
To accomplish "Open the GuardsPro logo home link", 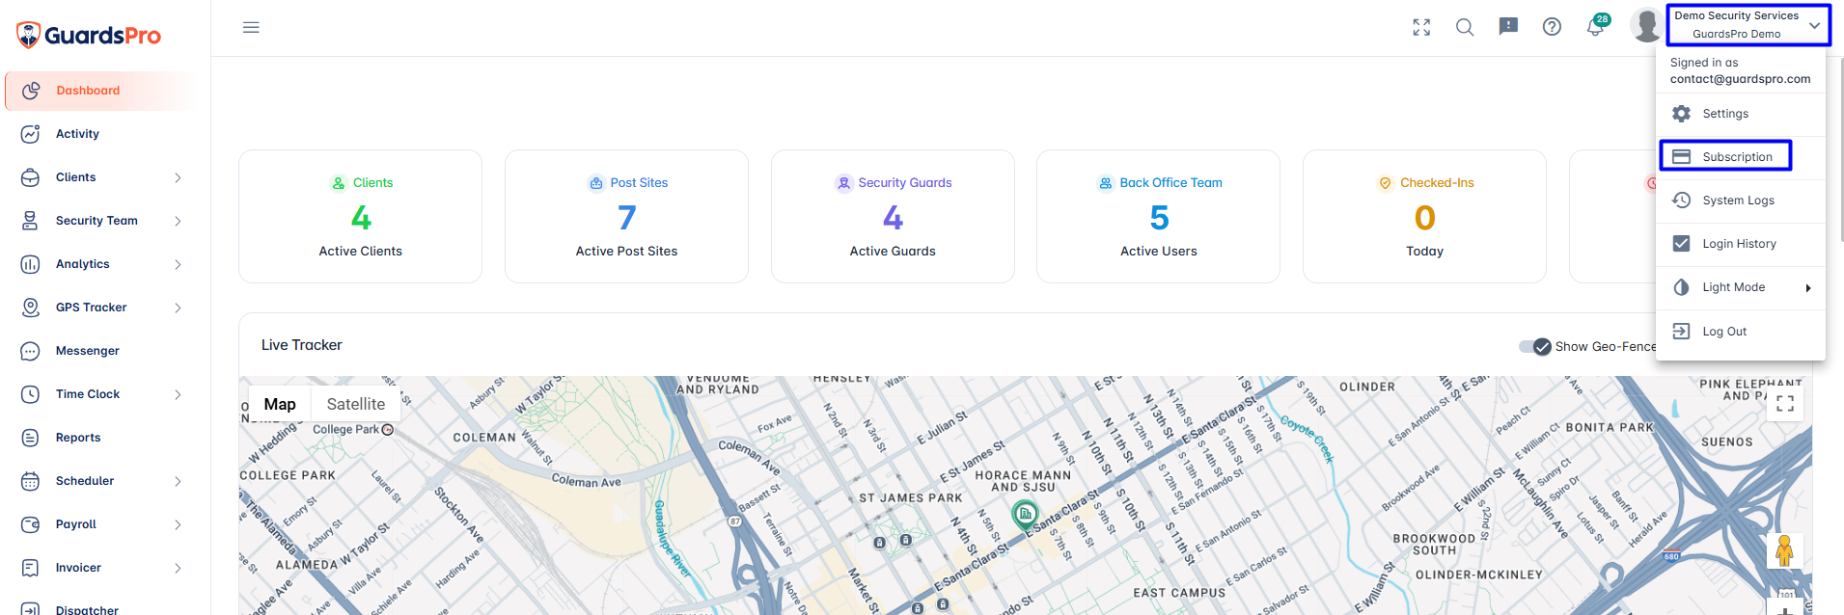I will (89, 36).
